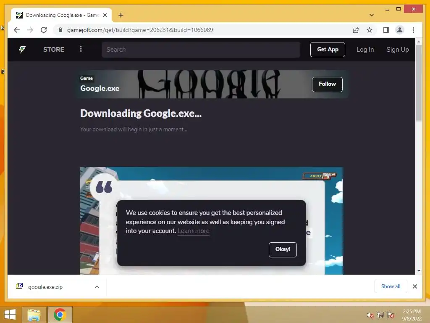Click the game ad thumbnail image
The height and width of the screenshot is (323, 430).
pyautogui.click(x=211, y=220)
